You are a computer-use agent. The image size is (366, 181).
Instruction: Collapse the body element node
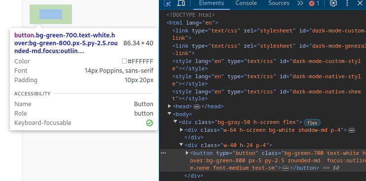point(170,114)
